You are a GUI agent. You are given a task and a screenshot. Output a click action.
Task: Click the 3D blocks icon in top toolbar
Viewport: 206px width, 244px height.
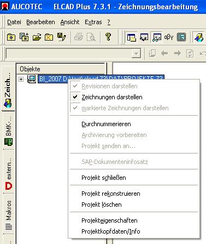point(199,37)
